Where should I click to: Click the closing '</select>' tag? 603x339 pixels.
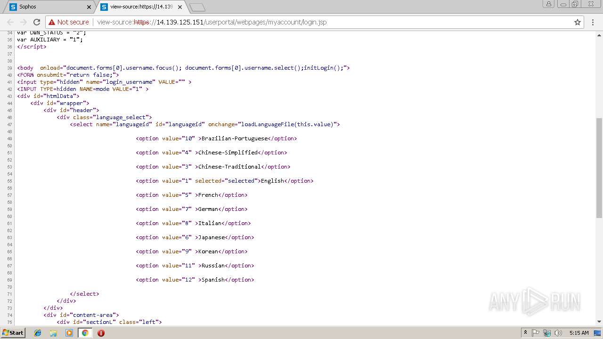tap(85, 294)
